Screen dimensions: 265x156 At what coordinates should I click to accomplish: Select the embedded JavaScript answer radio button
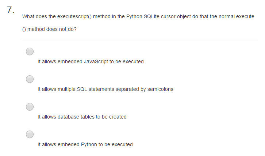click(30, 52)
